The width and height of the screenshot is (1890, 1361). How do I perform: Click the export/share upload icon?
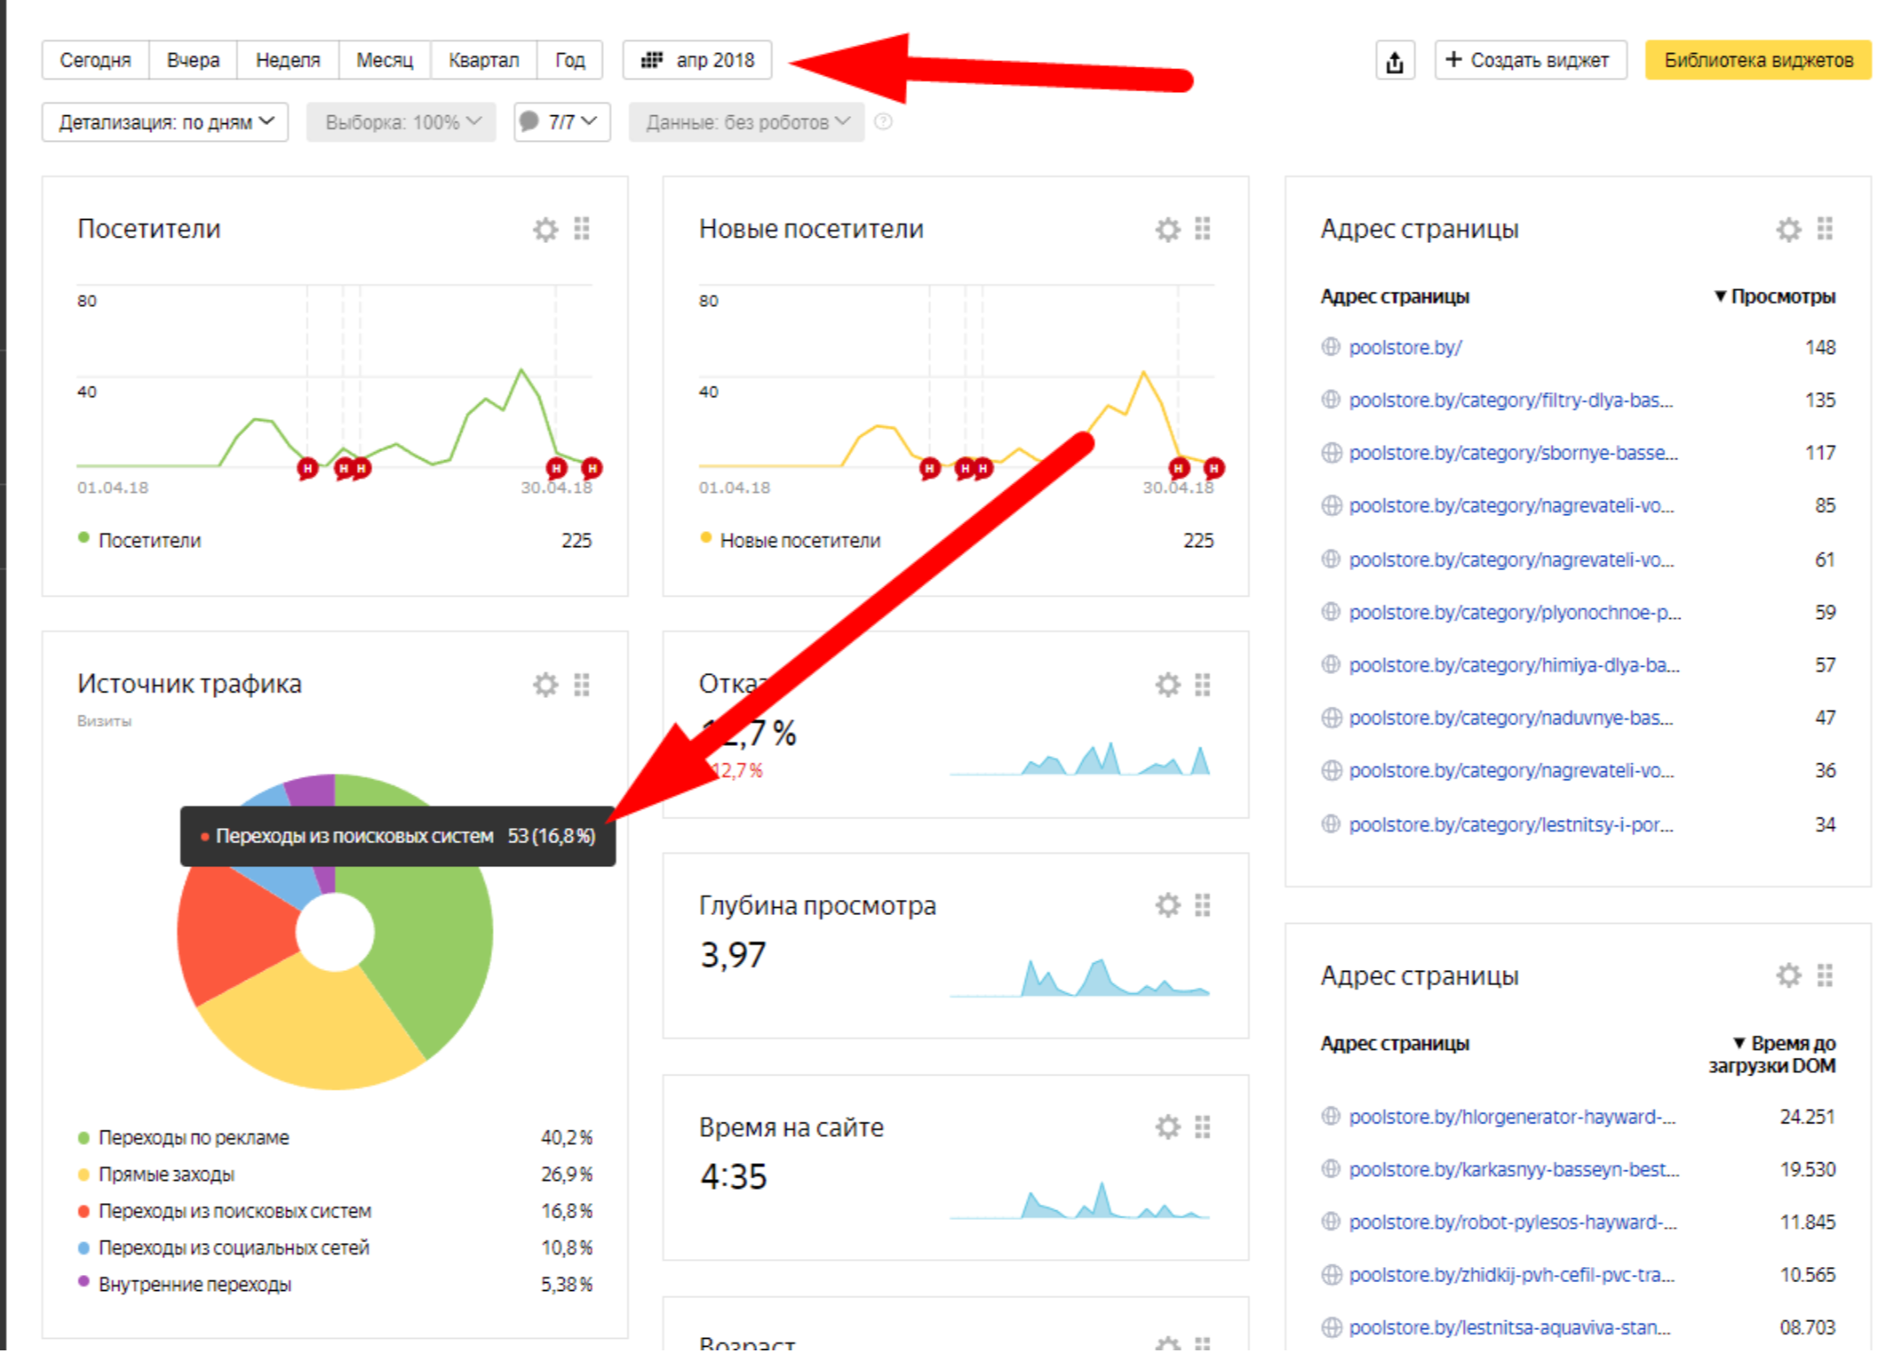pos(1393,61)
